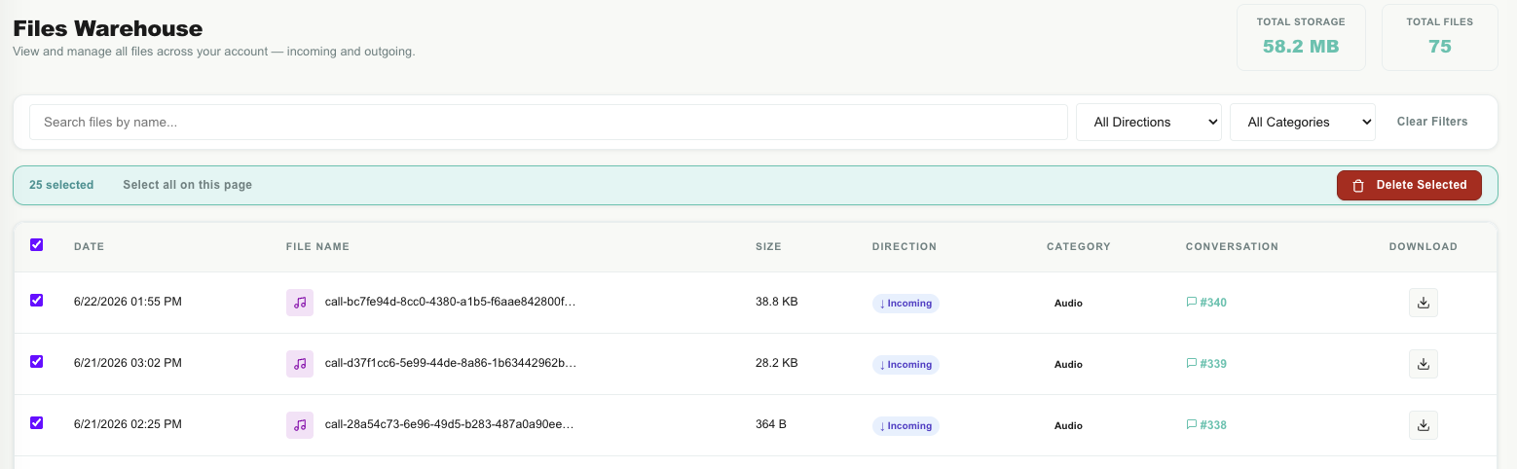Delete the selected files
This screenshot has width=1517, height=469.
point(1409,185)
